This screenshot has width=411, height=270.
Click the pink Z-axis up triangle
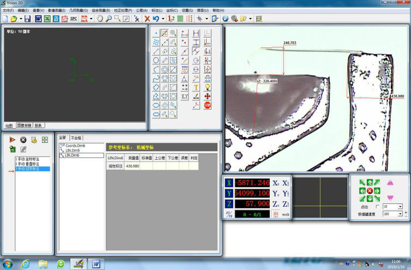pyautogui.click(x=390, y=183)
